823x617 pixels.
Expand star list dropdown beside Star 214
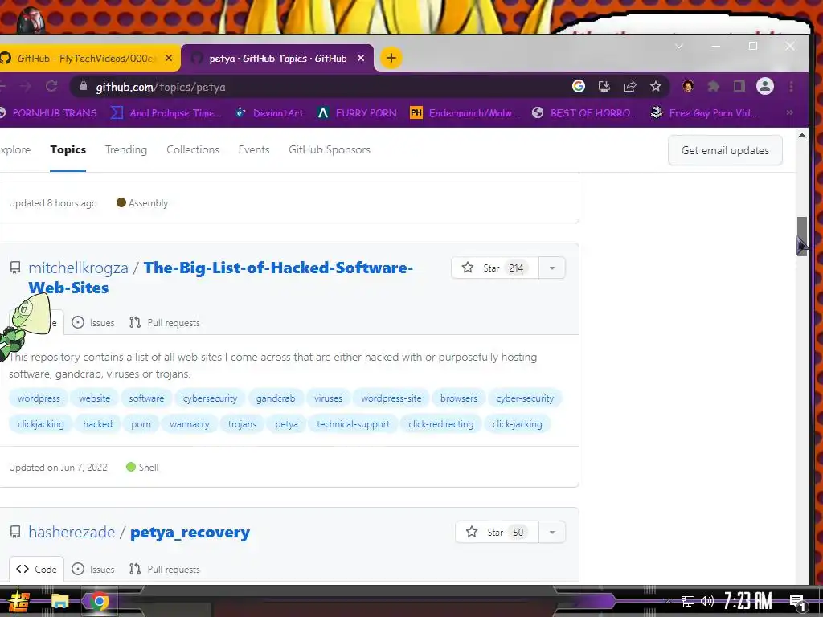(551, 268)
